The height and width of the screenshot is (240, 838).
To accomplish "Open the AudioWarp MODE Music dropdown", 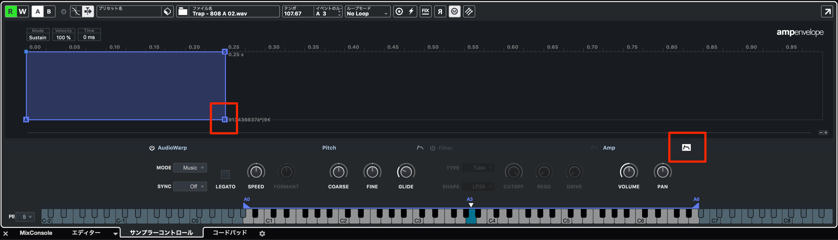I will 190,168.
